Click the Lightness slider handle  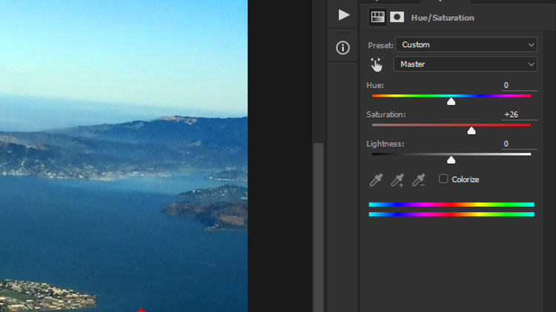(451, 160)
